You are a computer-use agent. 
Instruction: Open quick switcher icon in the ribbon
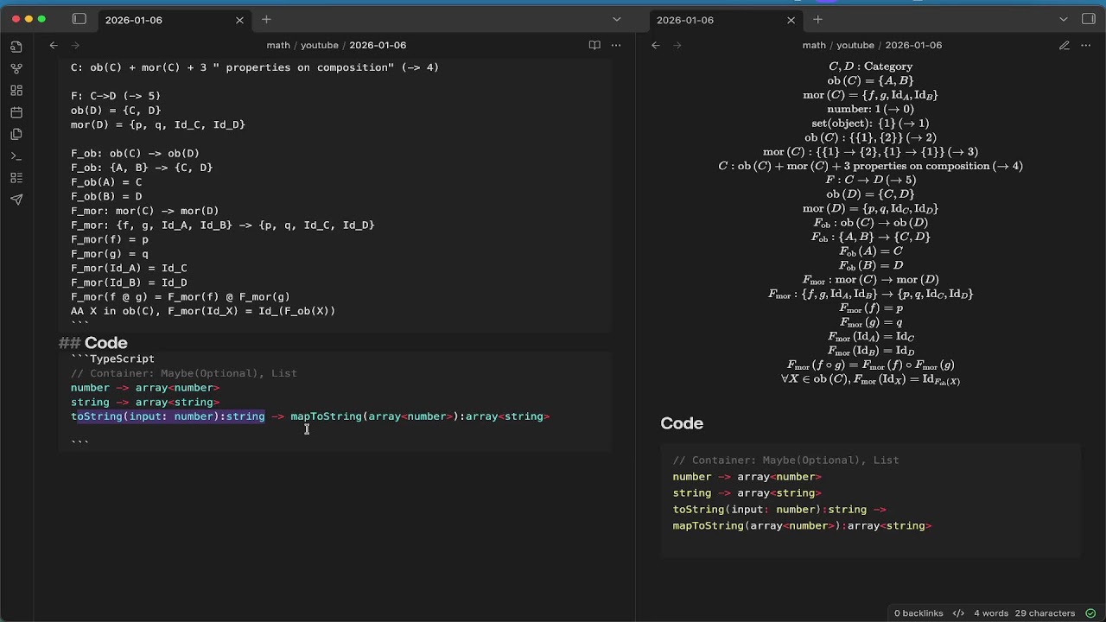click(16, 47)
